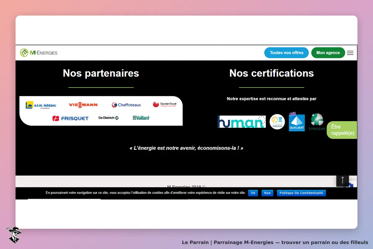Image resolution: width=373 pixels, height=249 pixels.
Task: Open the Human certification logo
Action: pyautogui.click(x=242, y=122)
